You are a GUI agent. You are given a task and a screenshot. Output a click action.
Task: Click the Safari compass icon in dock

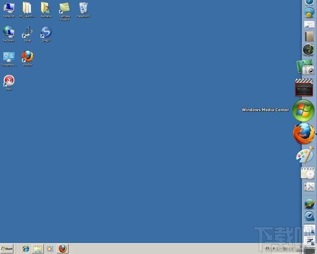point(309,2)
